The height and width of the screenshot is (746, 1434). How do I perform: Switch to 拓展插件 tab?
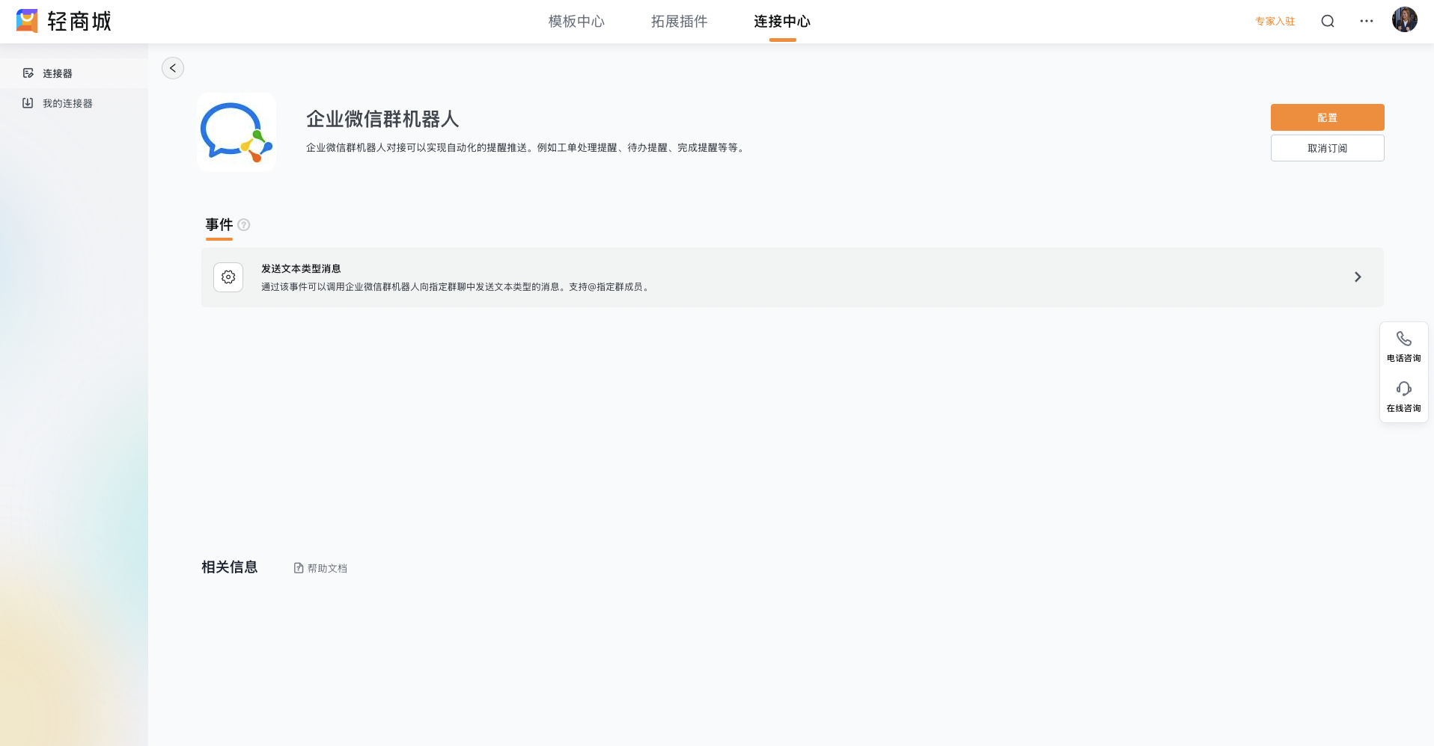point(679,21)
